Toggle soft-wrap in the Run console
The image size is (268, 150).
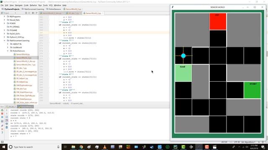coord(7,117)
